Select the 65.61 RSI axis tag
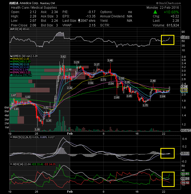Screen dimensions: 191x194 185,38
